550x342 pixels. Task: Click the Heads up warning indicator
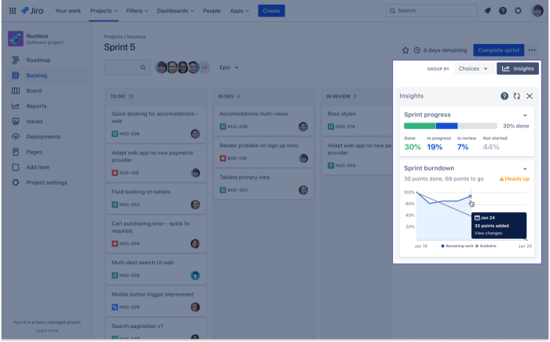tap(514, 178)
